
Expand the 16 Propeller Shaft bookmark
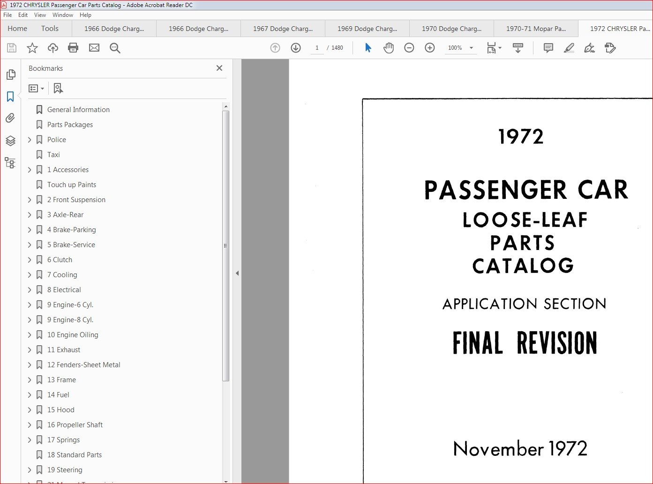click(30, 425)
